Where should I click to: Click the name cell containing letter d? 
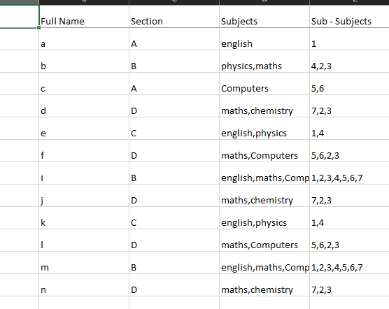click(84, 106)
